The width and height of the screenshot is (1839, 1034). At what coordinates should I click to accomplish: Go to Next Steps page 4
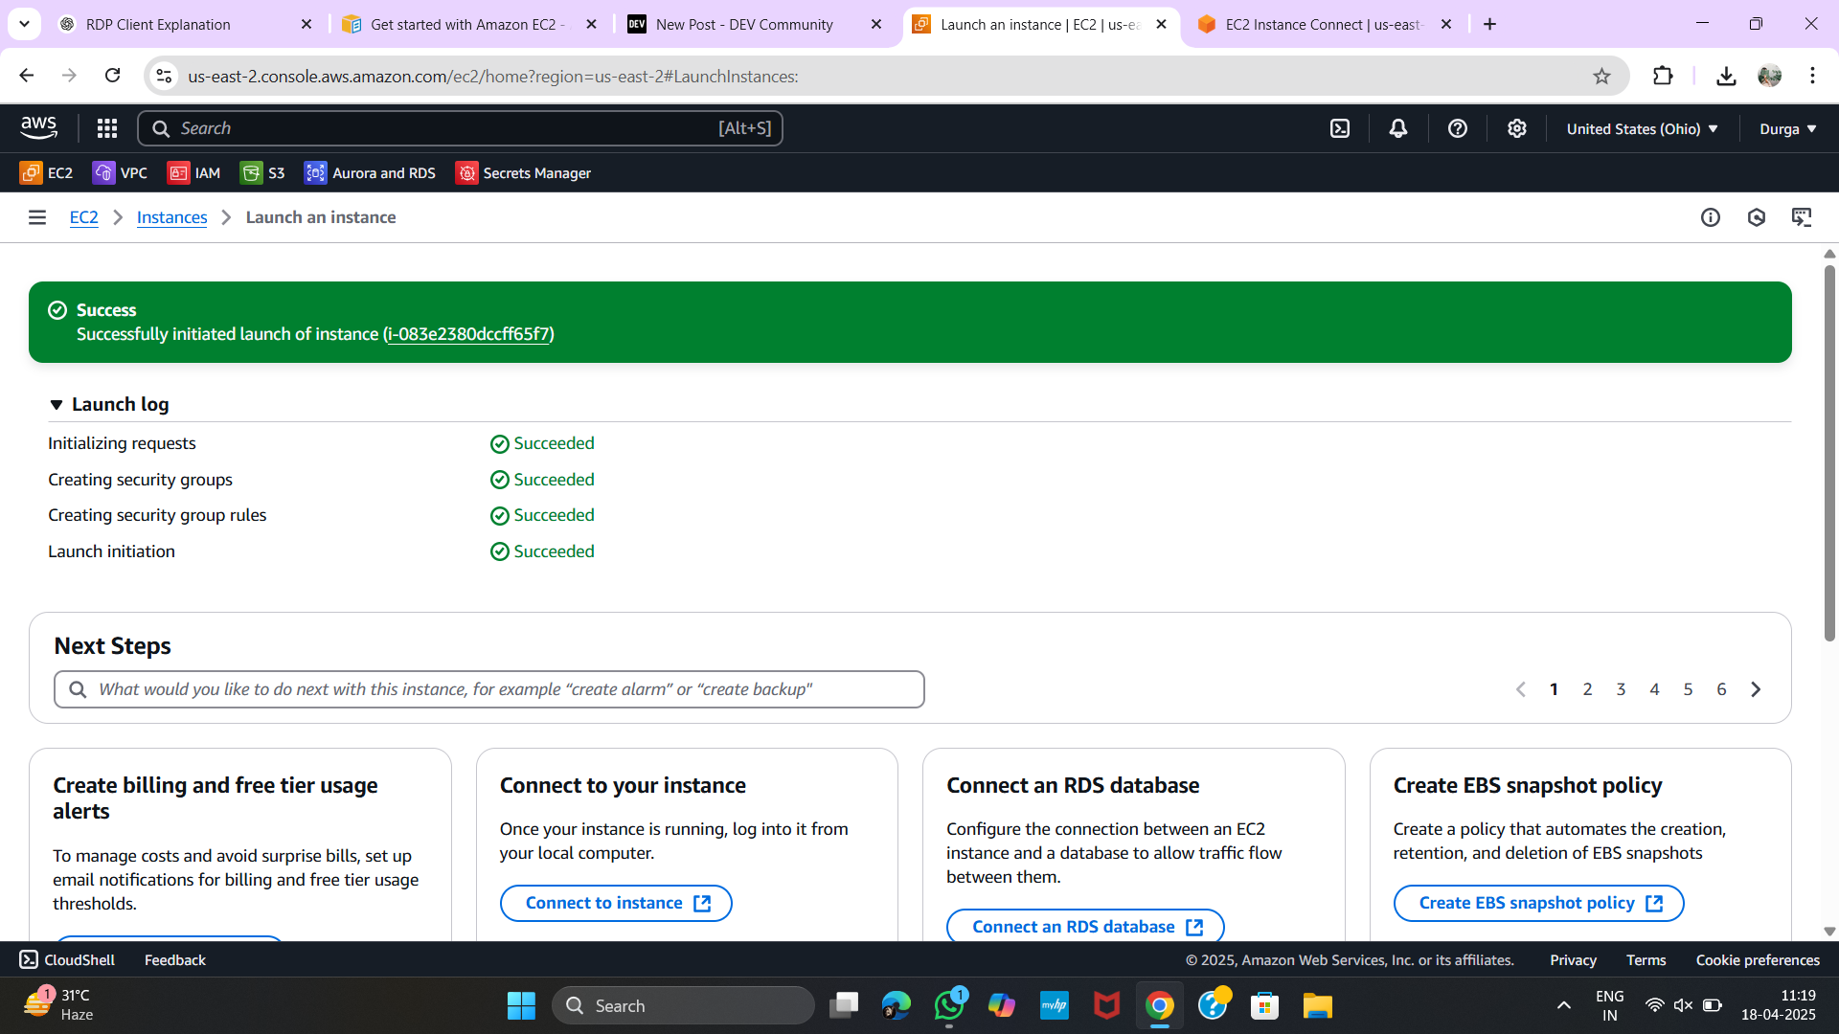(x=1654, y=689)
